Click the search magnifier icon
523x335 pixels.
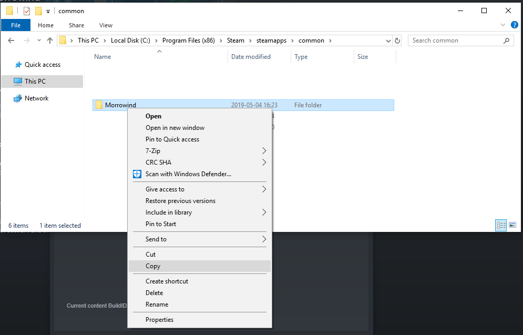pos(506,40)
